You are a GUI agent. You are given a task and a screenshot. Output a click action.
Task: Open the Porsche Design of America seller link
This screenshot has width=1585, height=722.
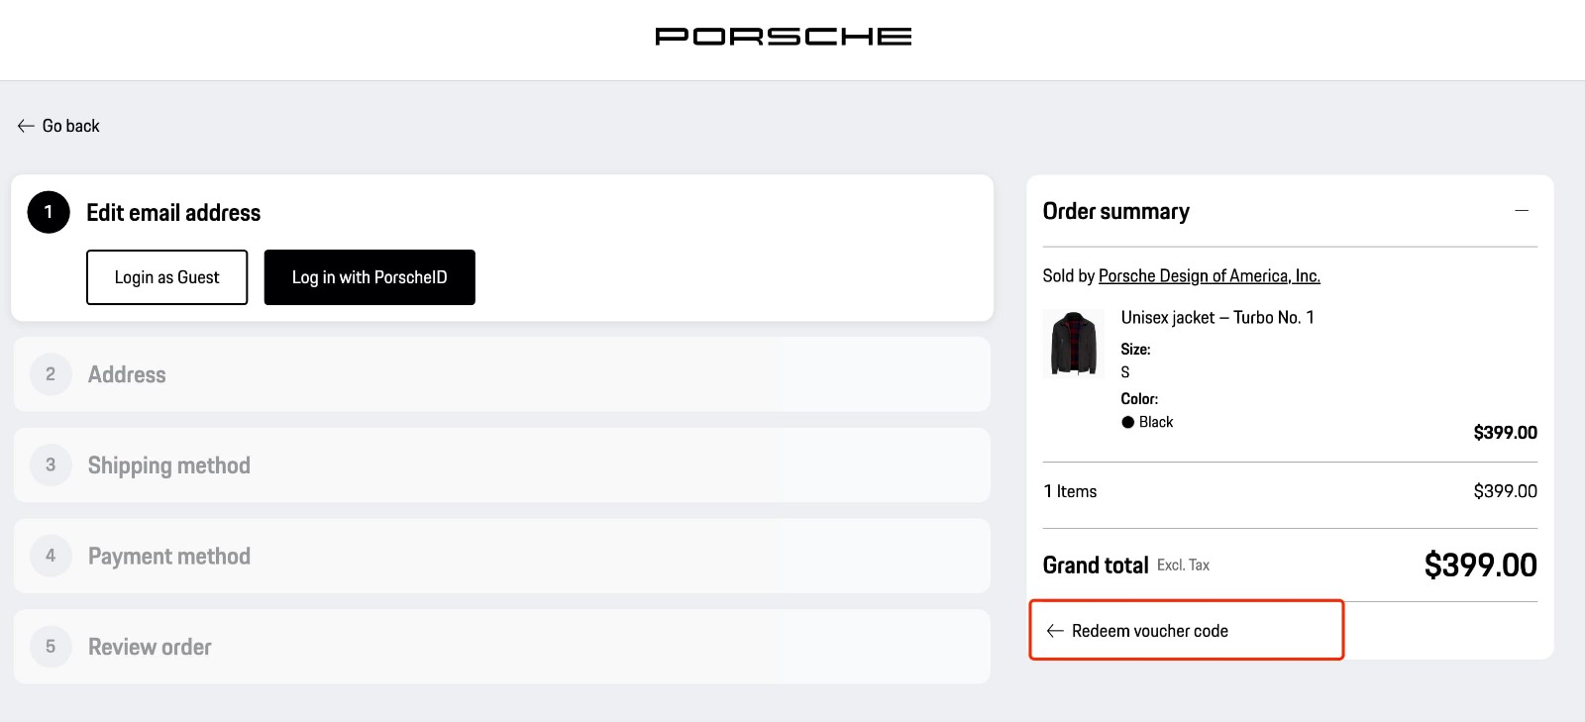click(1209, 275)
